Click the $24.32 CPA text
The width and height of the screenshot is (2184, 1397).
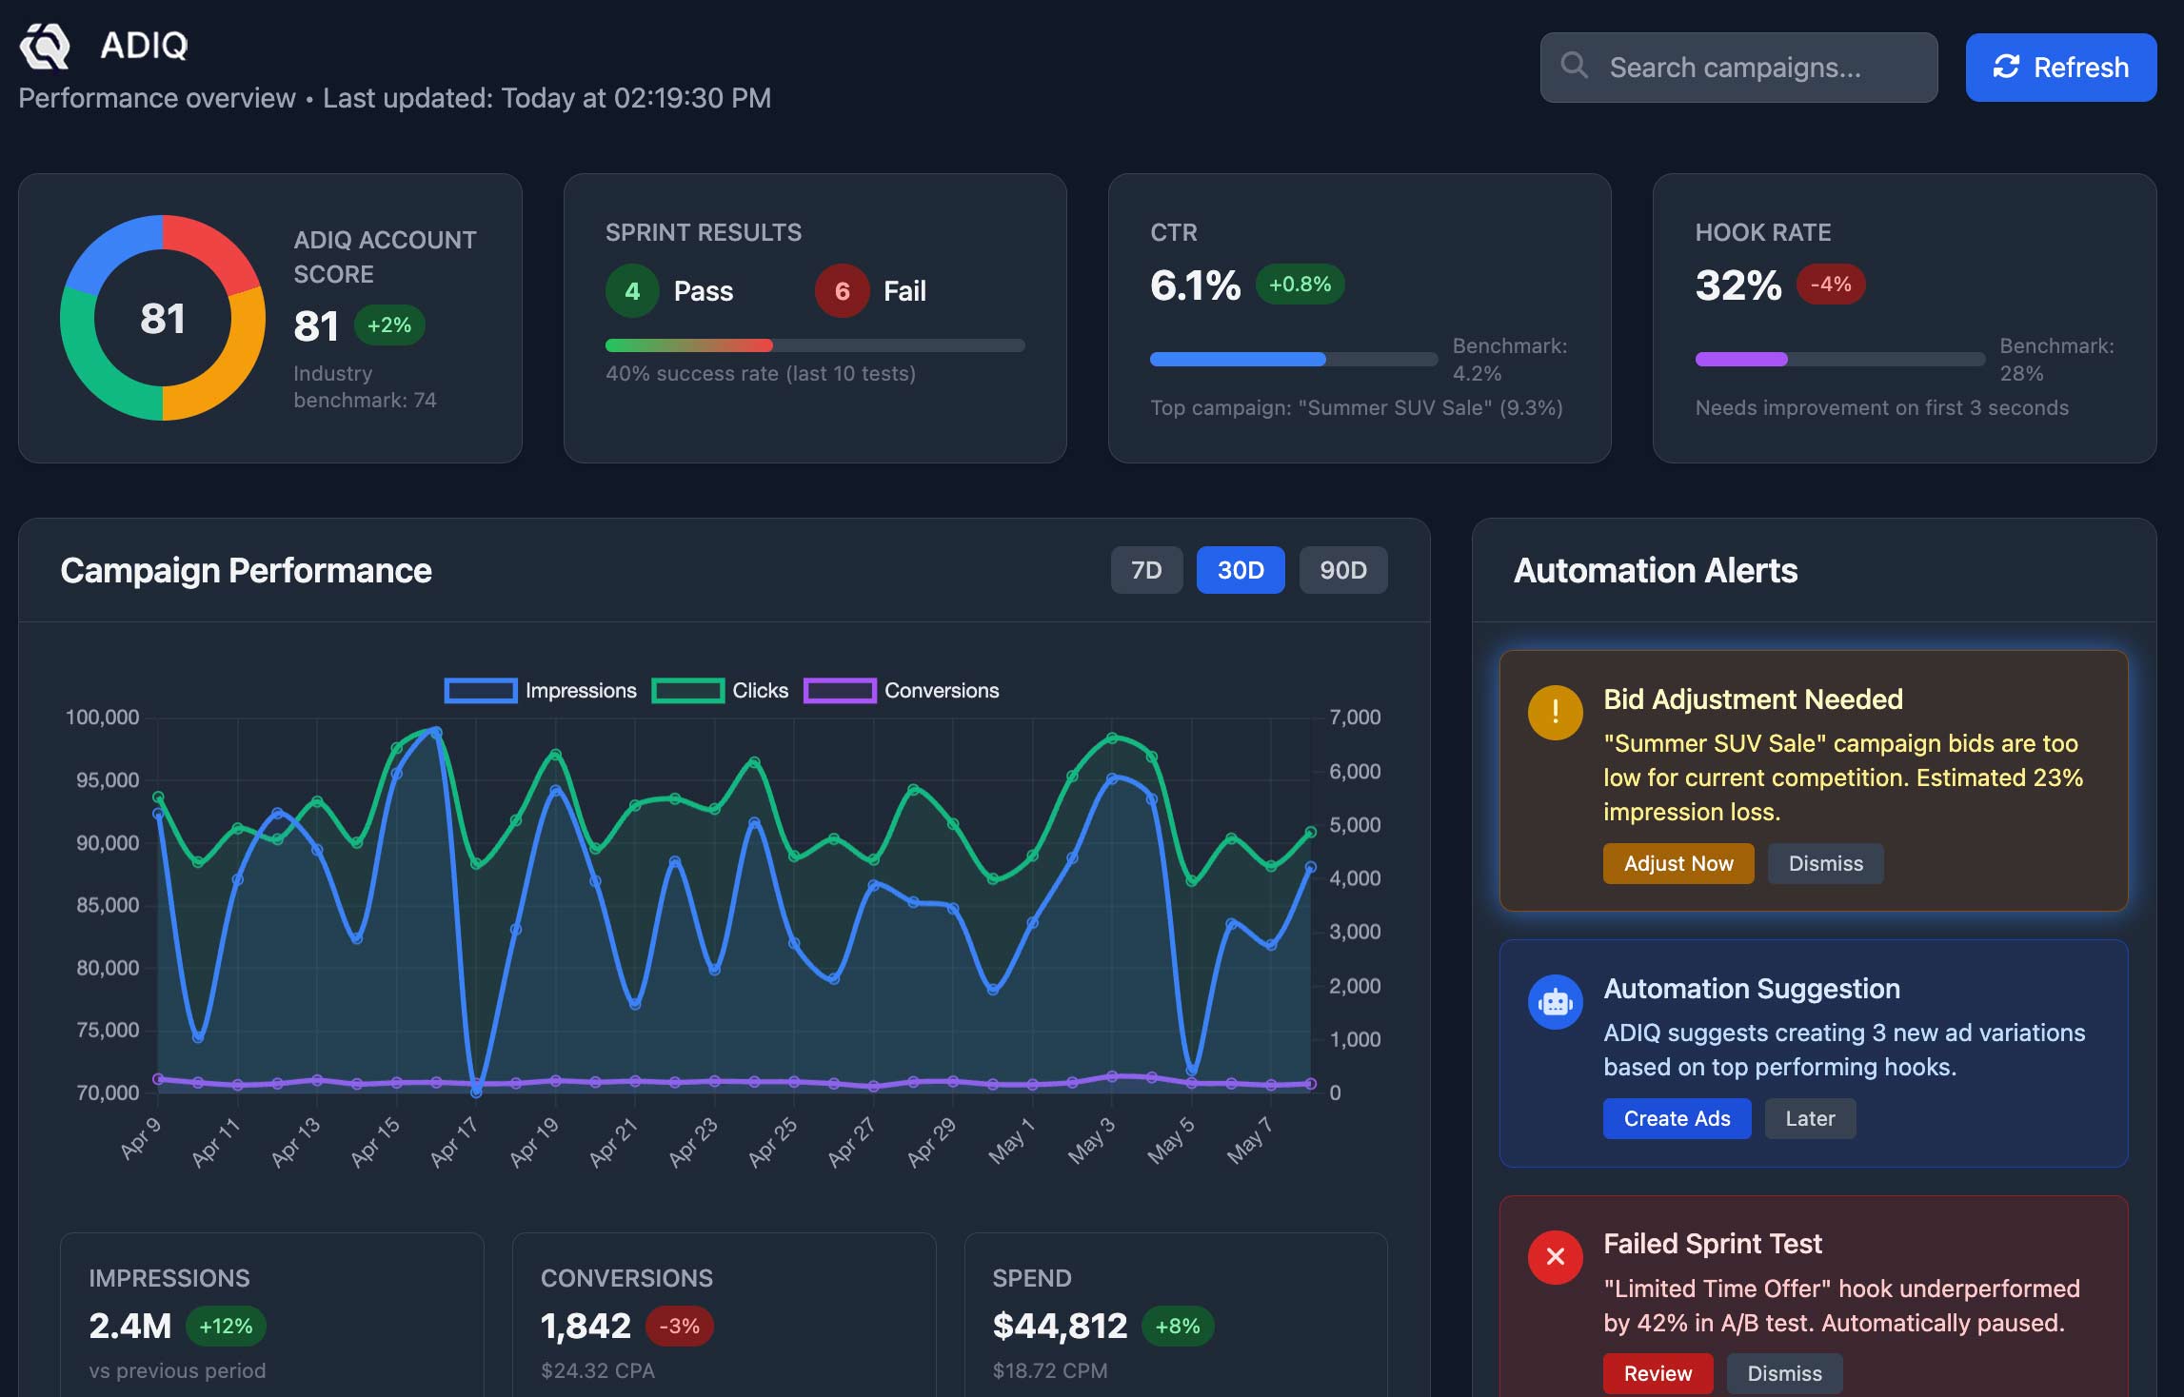coord(597,1370)
